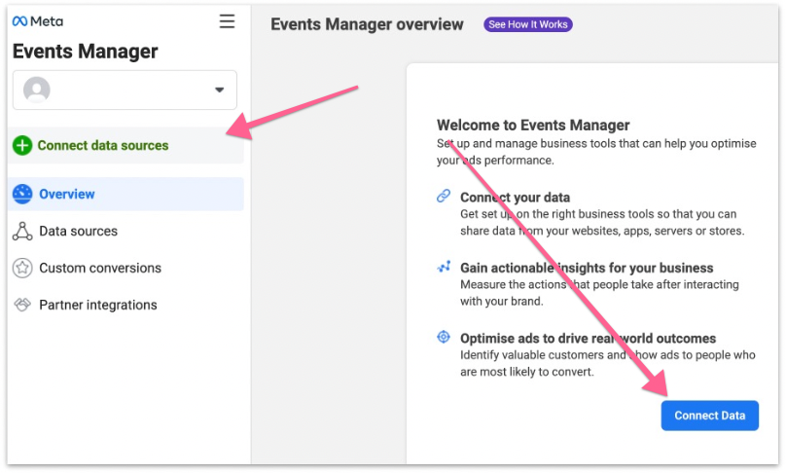The width and height of the screenshot is (786, 473).
Task: Click the account profile avatar
Action: click(x=37, y=91)
